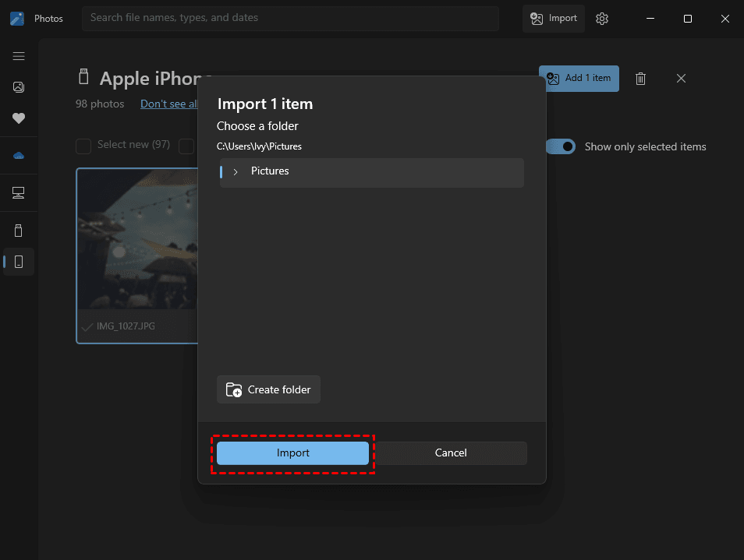Check the Select new (97) checkbox
The height and width of the screenshot is (560, 744).
[x=83, y=146]
